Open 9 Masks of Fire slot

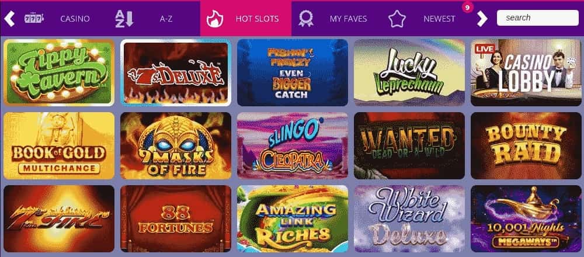click(176, 145)
